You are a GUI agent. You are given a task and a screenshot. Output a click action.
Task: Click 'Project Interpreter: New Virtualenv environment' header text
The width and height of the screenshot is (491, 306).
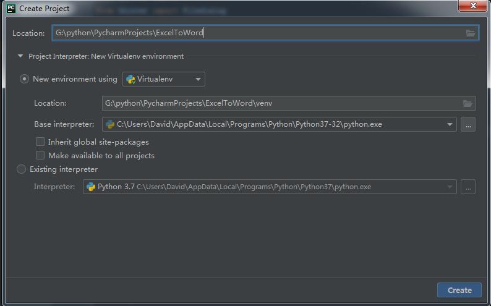(x=106, y=56)
